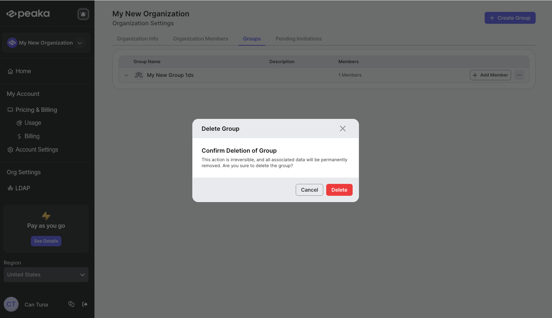552x318 pixels.
Task: Log out using the sign-out icon
Action: [85, 304]
